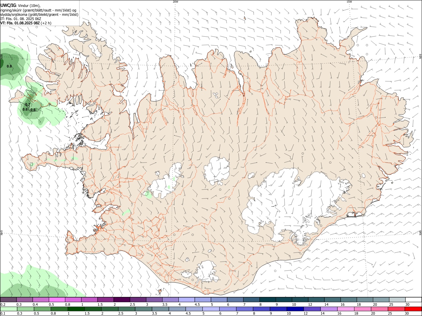Pick the light pink 16 swatch in the rain scale

click(346, 309)
